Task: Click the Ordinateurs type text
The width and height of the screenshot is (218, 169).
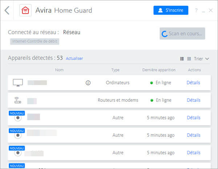Action: [x=118, y=83]
